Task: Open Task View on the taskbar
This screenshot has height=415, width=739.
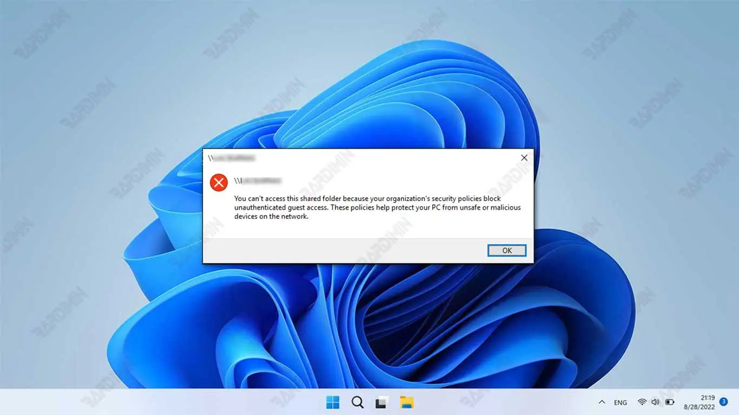Action: (x=381, y=402)
